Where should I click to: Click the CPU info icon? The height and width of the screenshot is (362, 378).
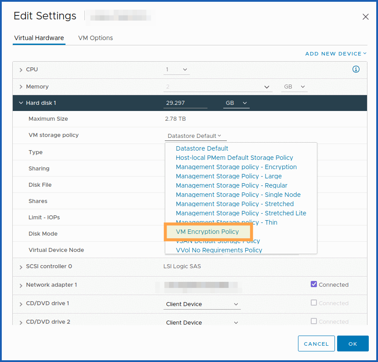pos(356,69)
